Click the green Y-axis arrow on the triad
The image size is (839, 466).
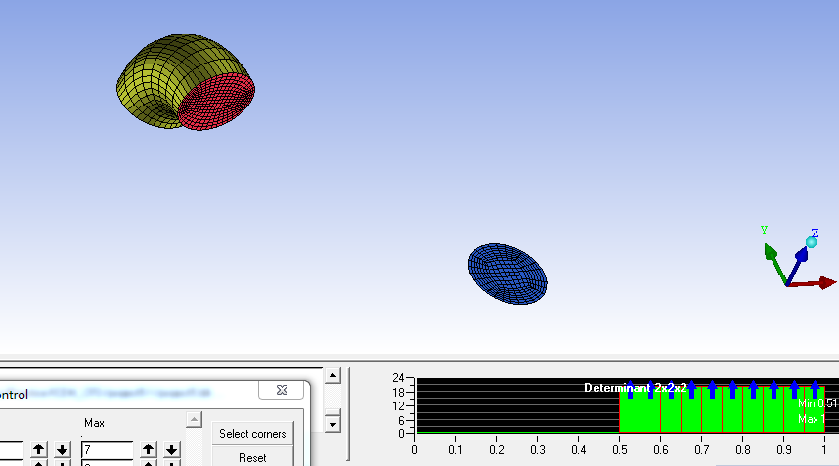775,263
